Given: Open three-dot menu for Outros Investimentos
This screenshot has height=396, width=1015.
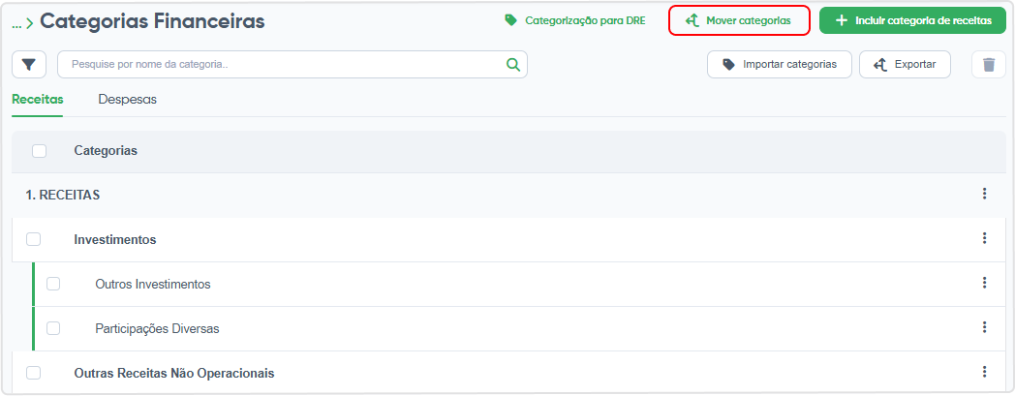Looking at the screenshot, I should point(984,283).
